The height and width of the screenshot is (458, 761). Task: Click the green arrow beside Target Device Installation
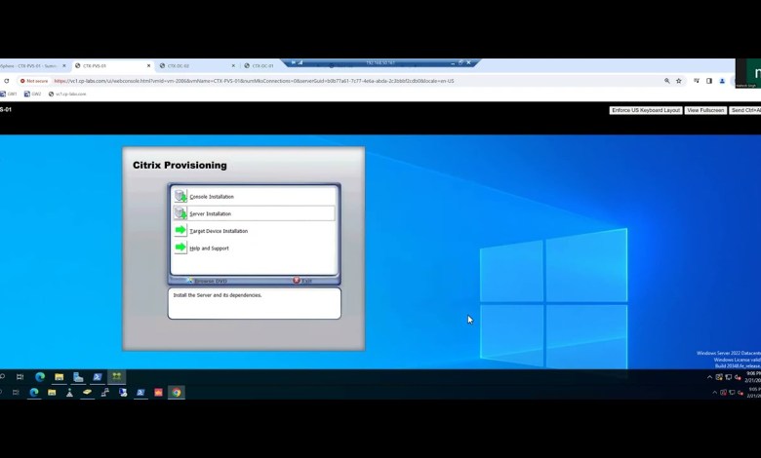point(180,230)
